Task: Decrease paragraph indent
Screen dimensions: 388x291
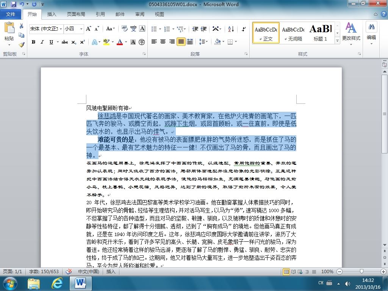Action: tap(195, 29)
